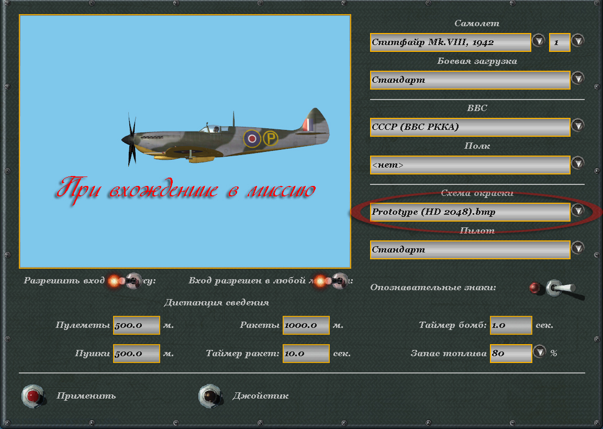Click the Боевая загрузка arrow icon
Viewport: 603px width, 429px height.
pos(578,78)
